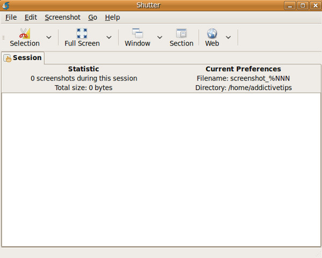Open the Window capture dropdown arrow
Viewport: 322px width, 258px height.
coord(160,38)
